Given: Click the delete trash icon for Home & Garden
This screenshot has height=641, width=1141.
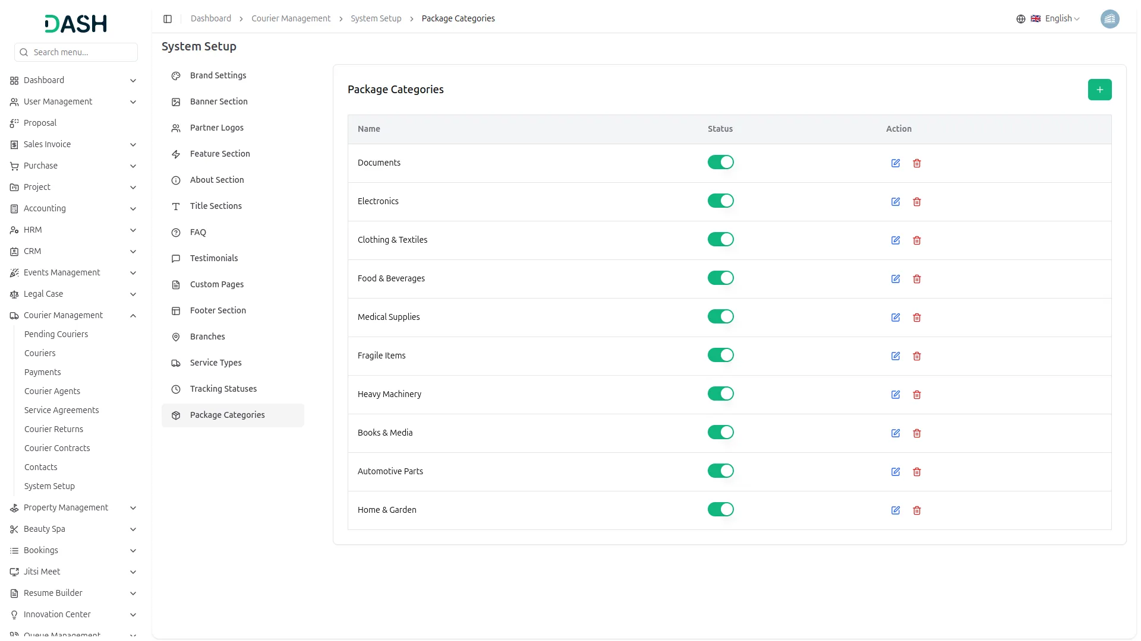Looking at the screenshot, I should click(917, 510).
